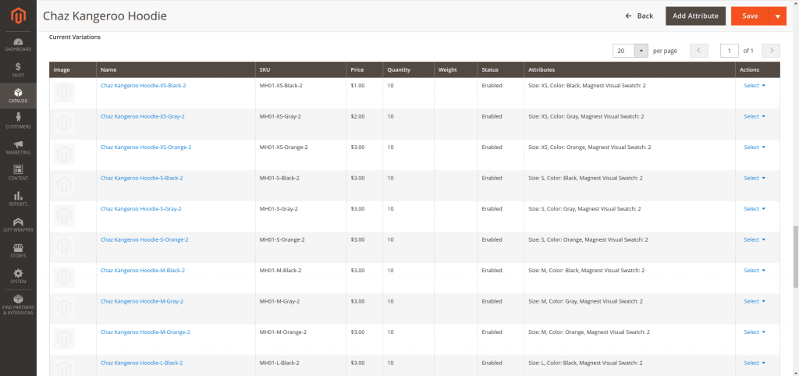
Task: Open the Stores sidebar icon
Action: click(18, 250)
